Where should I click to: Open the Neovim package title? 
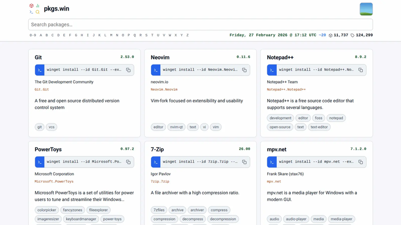tap(160, 57)
